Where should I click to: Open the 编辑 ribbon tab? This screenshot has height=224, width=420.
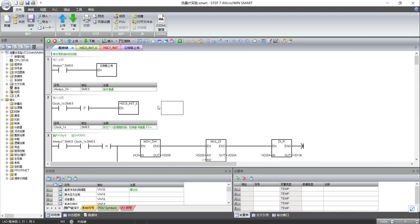coord(31,9)
